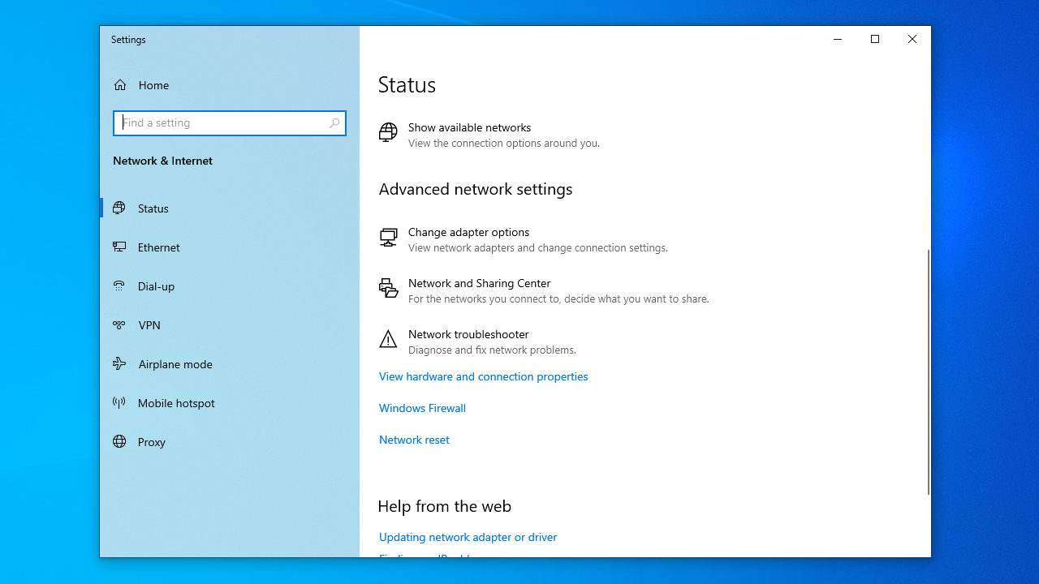Click "View the connection options around you." text
The image size is (1039, 584).
[504, 144]
